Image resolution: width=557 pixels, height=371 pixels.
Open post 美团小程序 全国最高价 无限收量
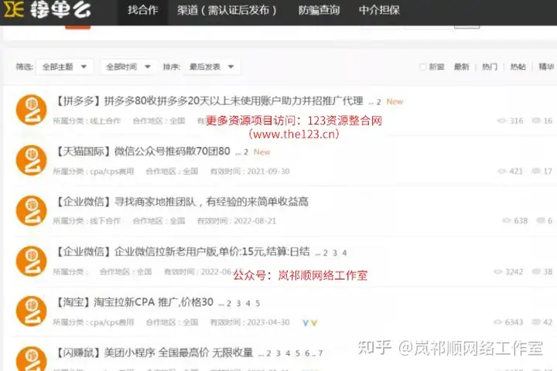(x=179, y=353)
